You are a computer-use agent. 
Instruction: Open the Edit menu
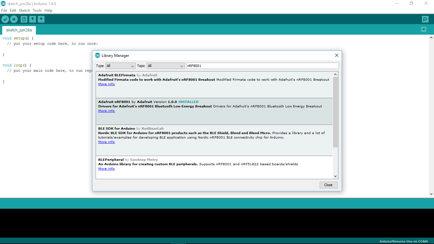tap(13, 10)
